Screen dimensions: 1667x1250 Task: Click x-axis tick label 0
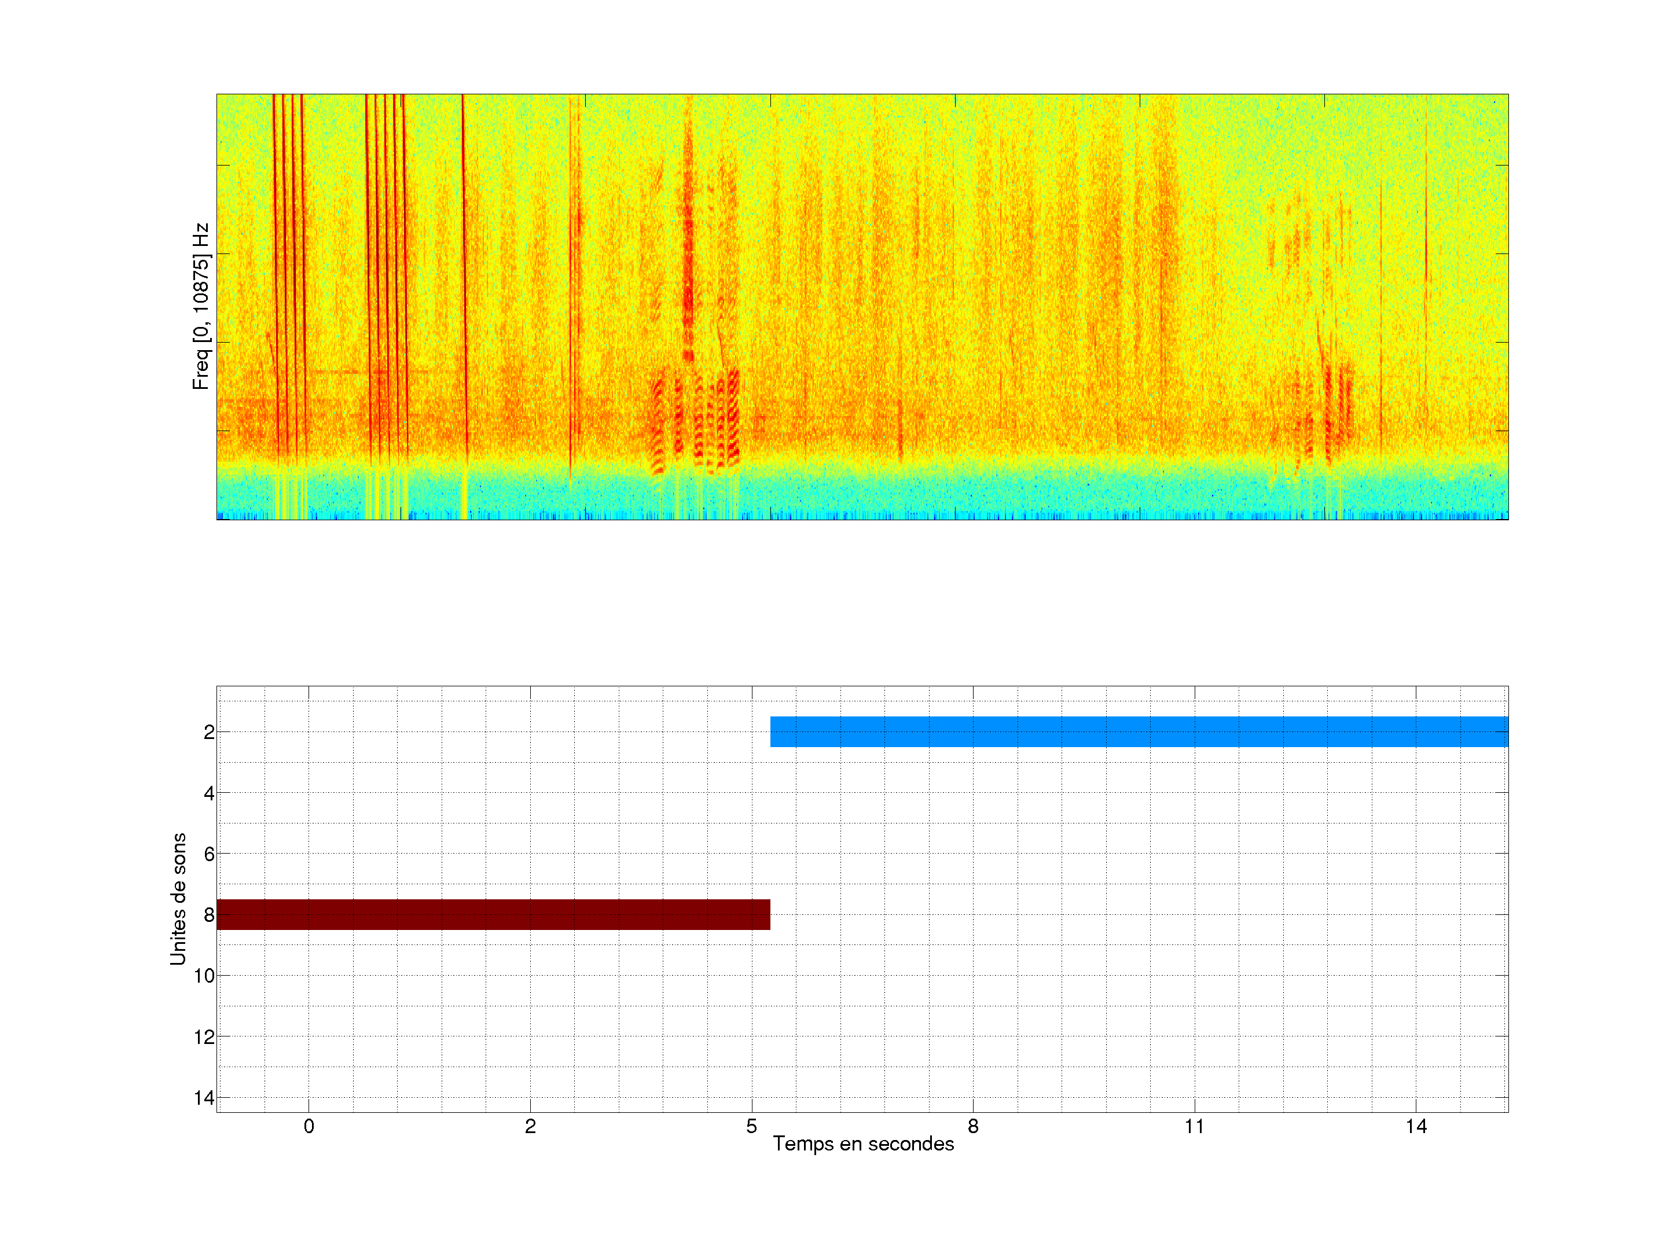(309, 1126)
